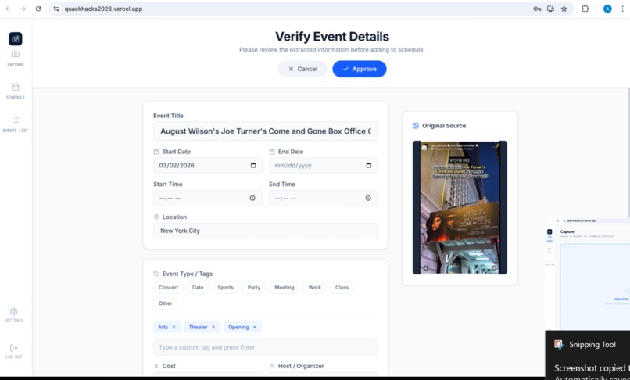Click the custom tag input field
Screen dimensions: 630x380
(x=266, y=347)
